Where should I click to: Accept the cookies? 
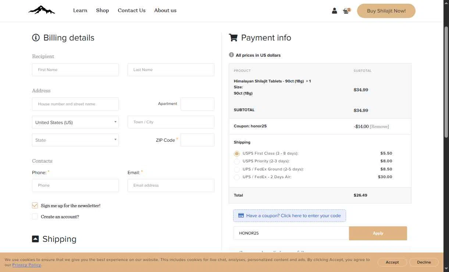(392, 262)
